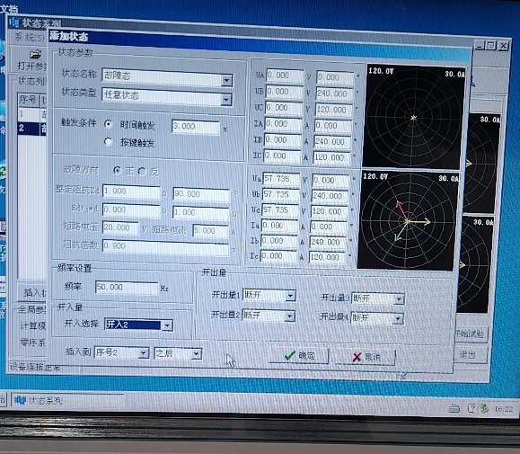The image size is (520, 454).
Task: Click the upper UA voltage amplitude field
Action: tap(285, 76)
